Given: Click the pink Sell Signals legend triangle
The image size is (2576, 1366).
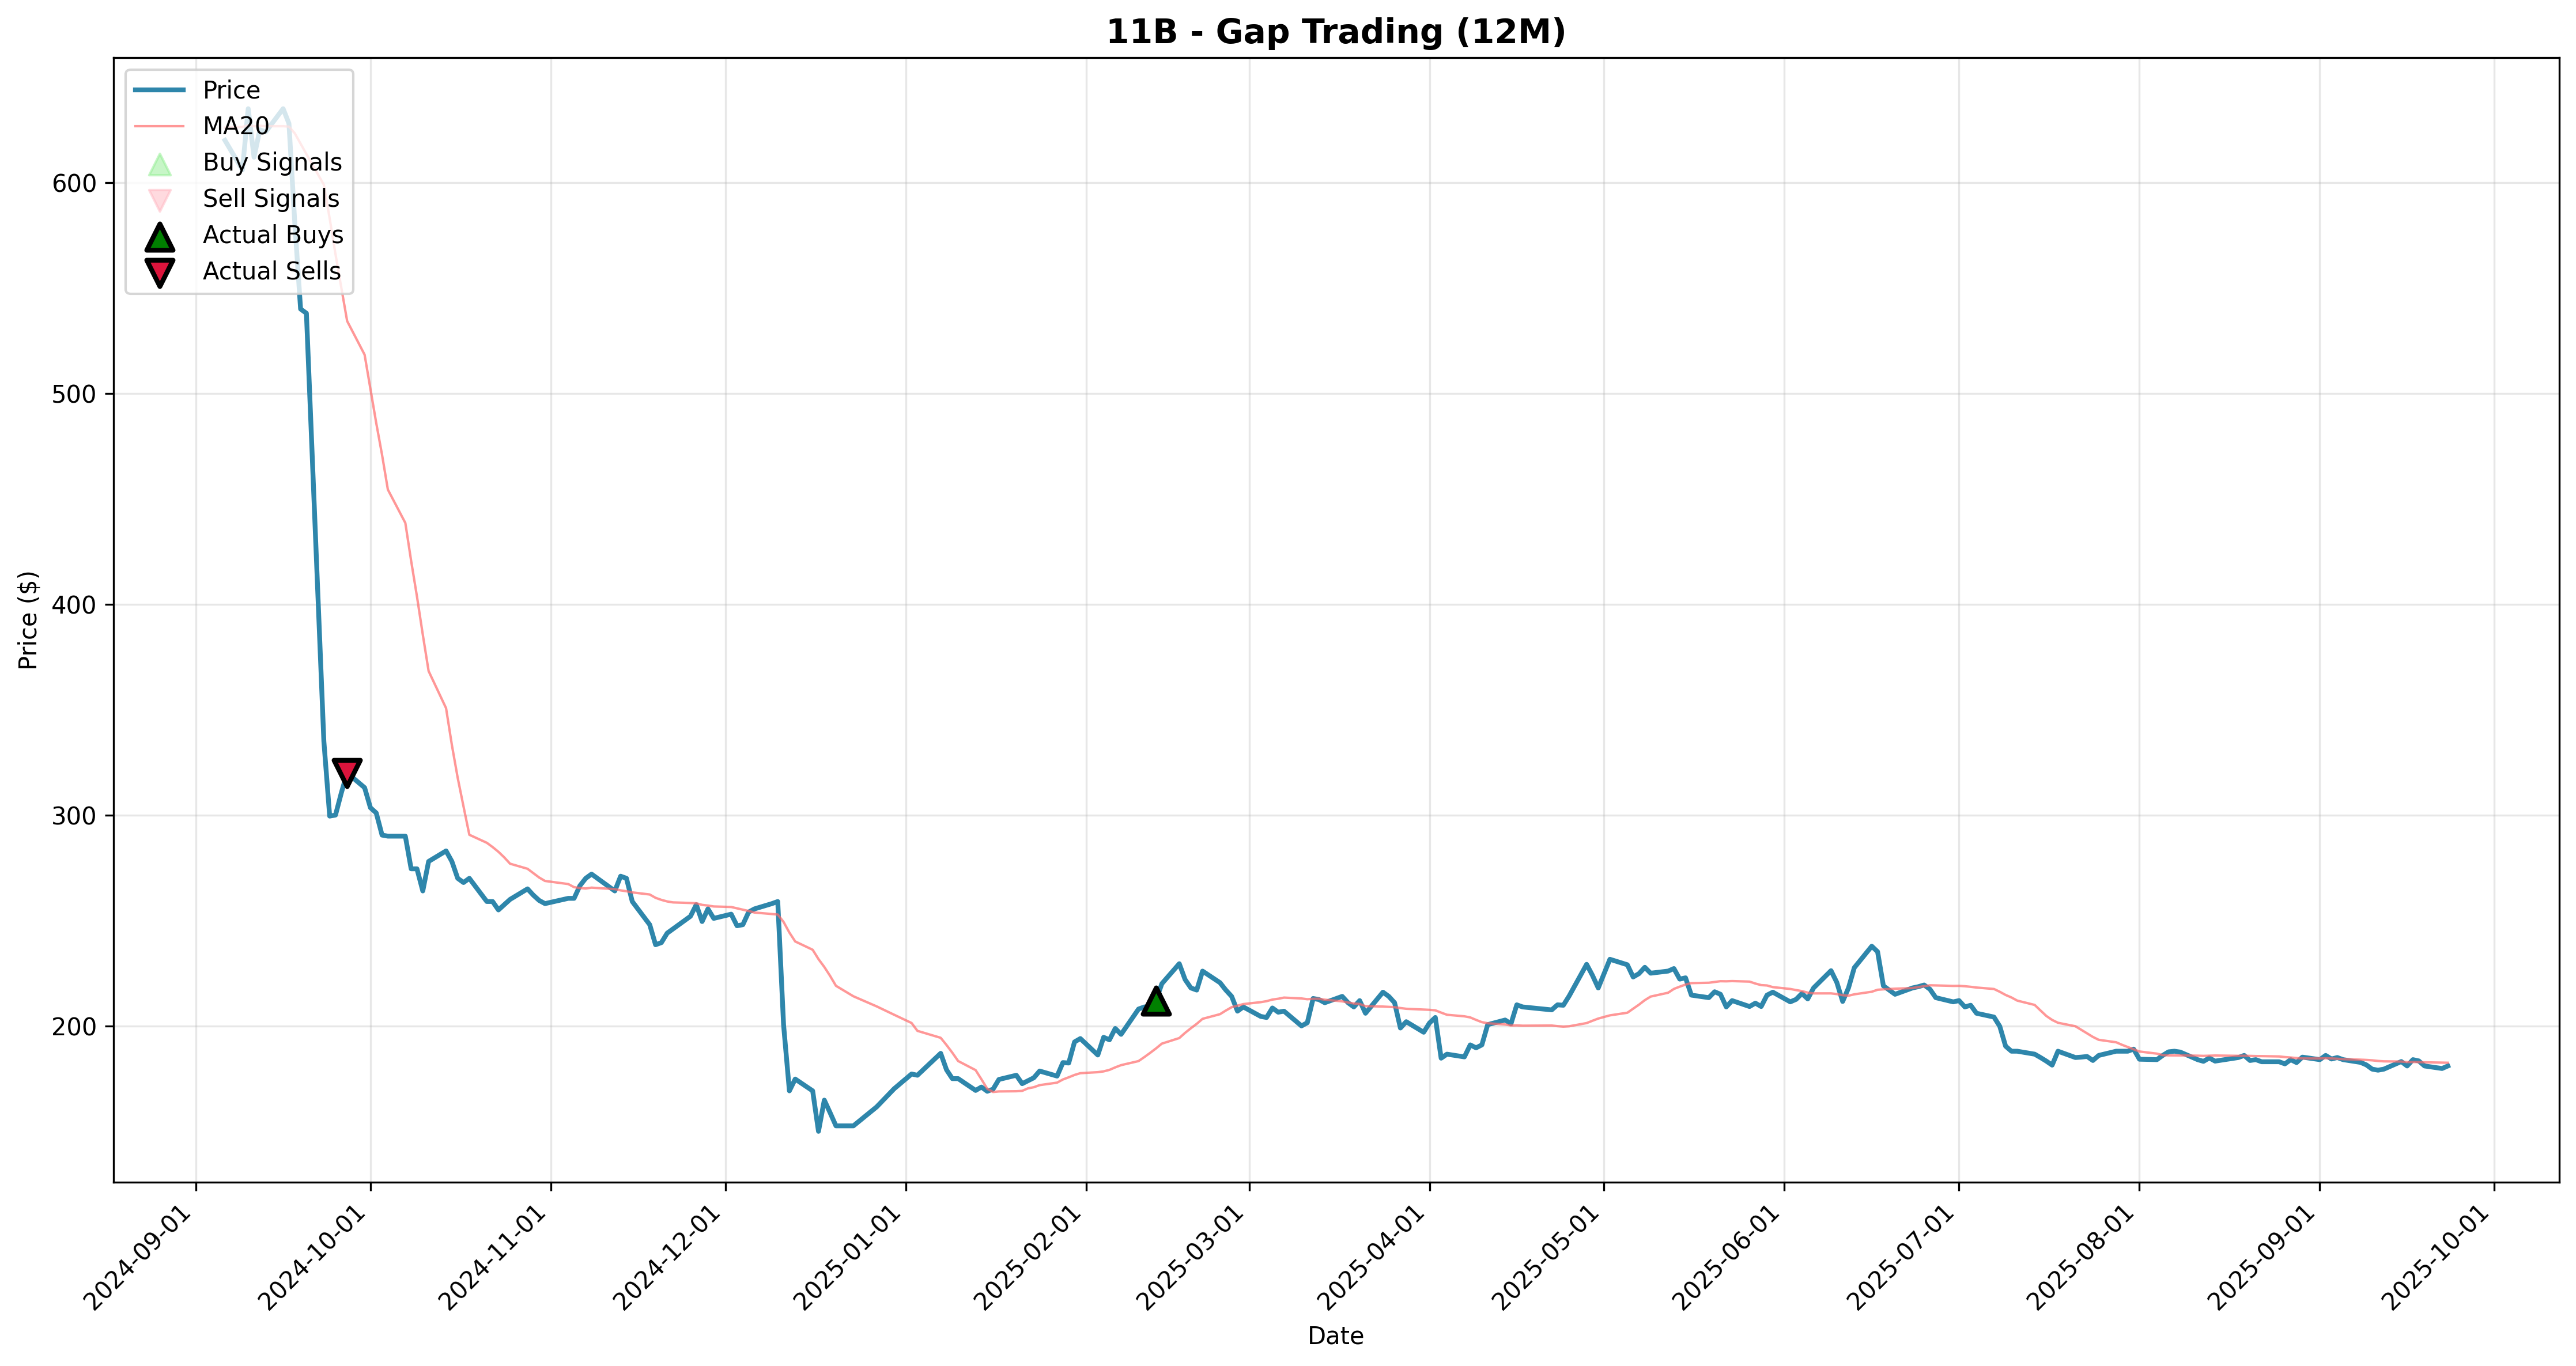Looking at the screenshot, I should pyautogui.click(x=159, y=199).
